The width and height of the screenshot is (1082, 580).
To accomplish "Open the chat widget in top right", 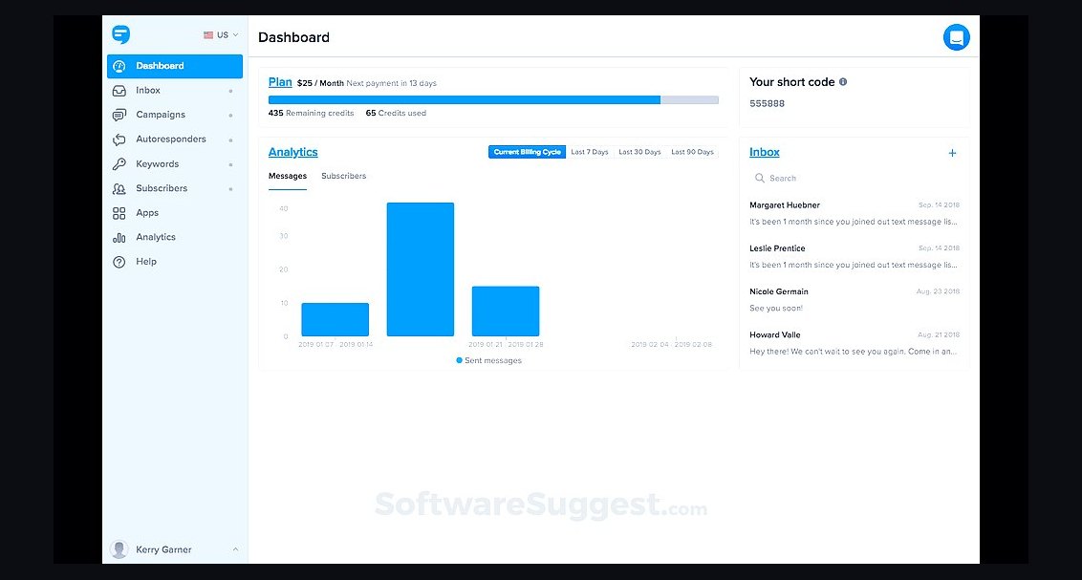I will 957,37.
